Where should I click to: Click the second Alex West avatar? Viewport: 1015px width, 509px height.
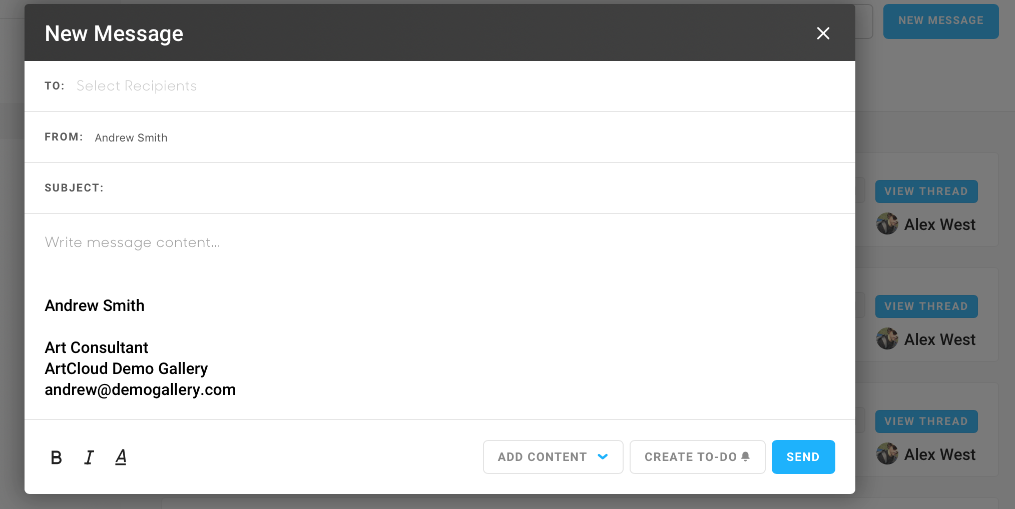887,339
